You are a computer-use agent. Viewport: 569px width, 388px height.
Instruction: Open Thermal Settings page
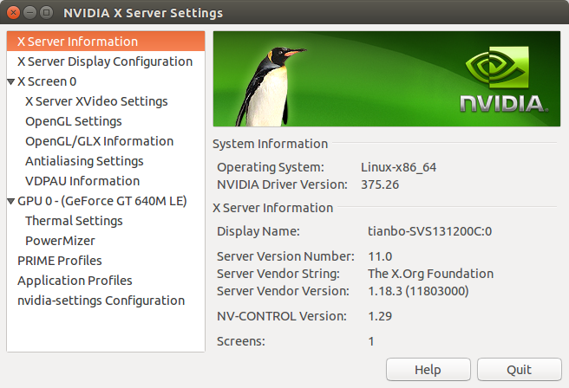tap(106, 221)
